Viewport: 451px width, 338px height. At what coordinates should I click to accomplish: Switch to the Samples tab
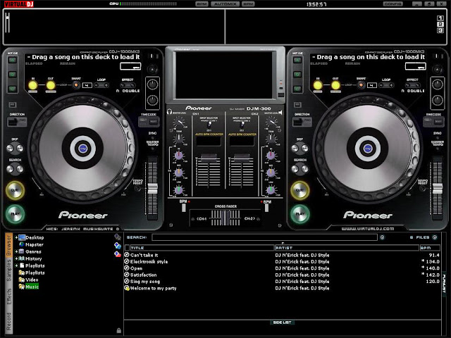(x=8, y=270)
